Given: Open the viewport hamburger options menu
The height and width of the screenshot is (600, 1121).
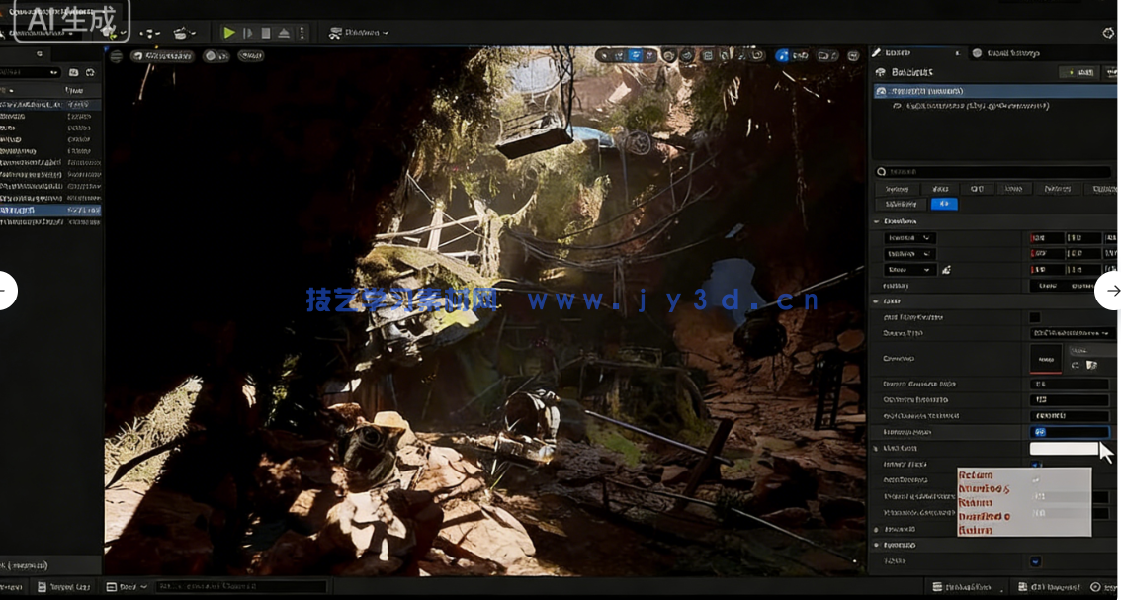Looking at the screenshot, I should point(117,56).
